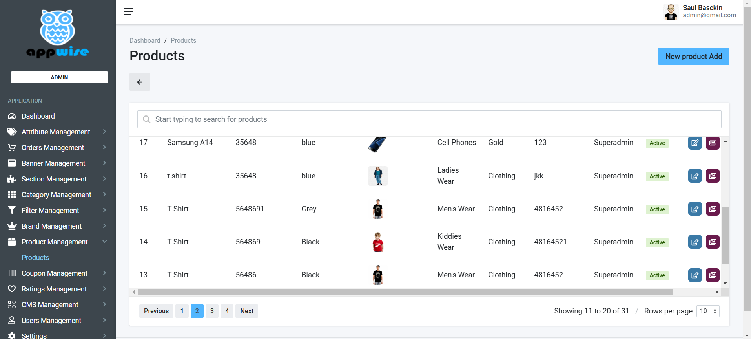Viewport: 751px width, 339px height.
Task: Click the Banner Management icon
Action: [12, 163]
